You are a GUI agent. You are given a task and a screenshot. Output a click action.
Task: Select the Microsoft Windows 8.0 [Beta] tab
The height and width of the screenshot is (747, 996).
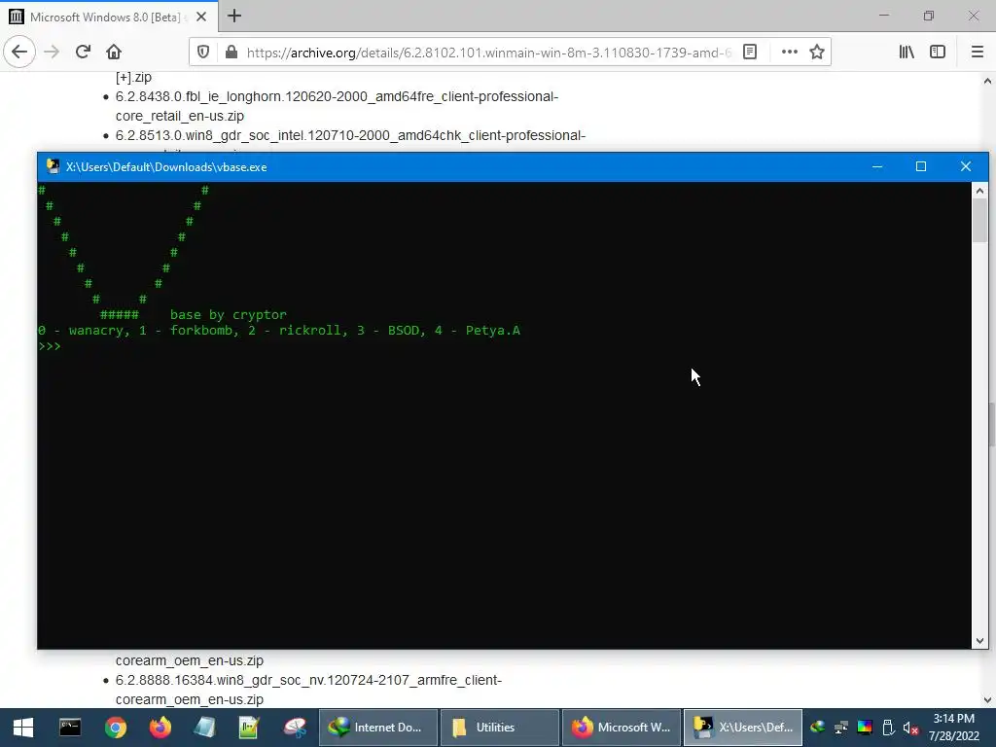click(109, 17)
